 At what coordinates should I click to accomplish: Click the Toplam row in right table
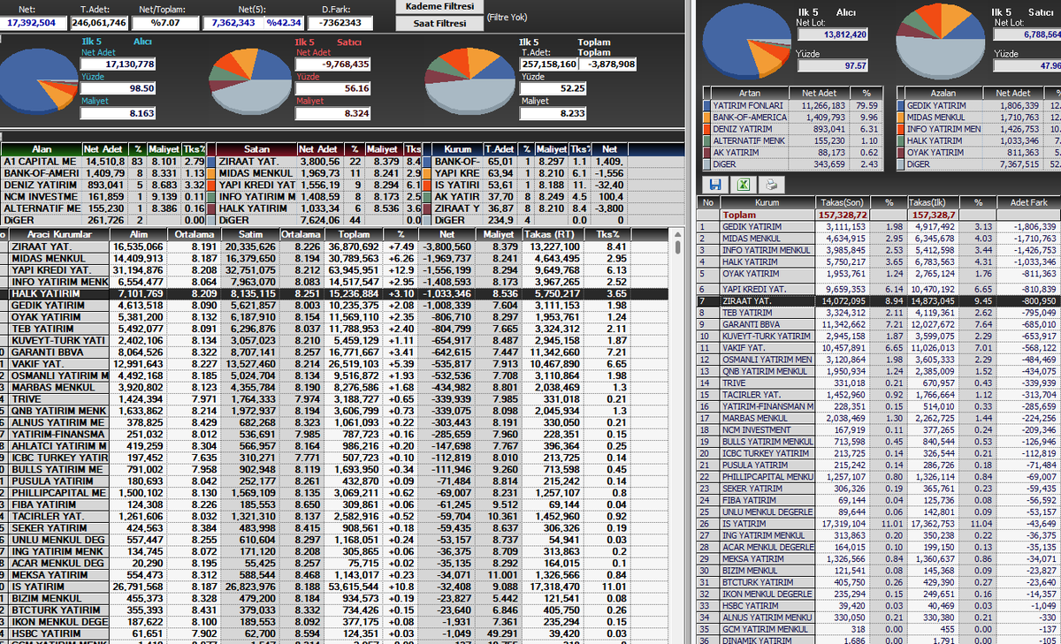pos(879,215)
